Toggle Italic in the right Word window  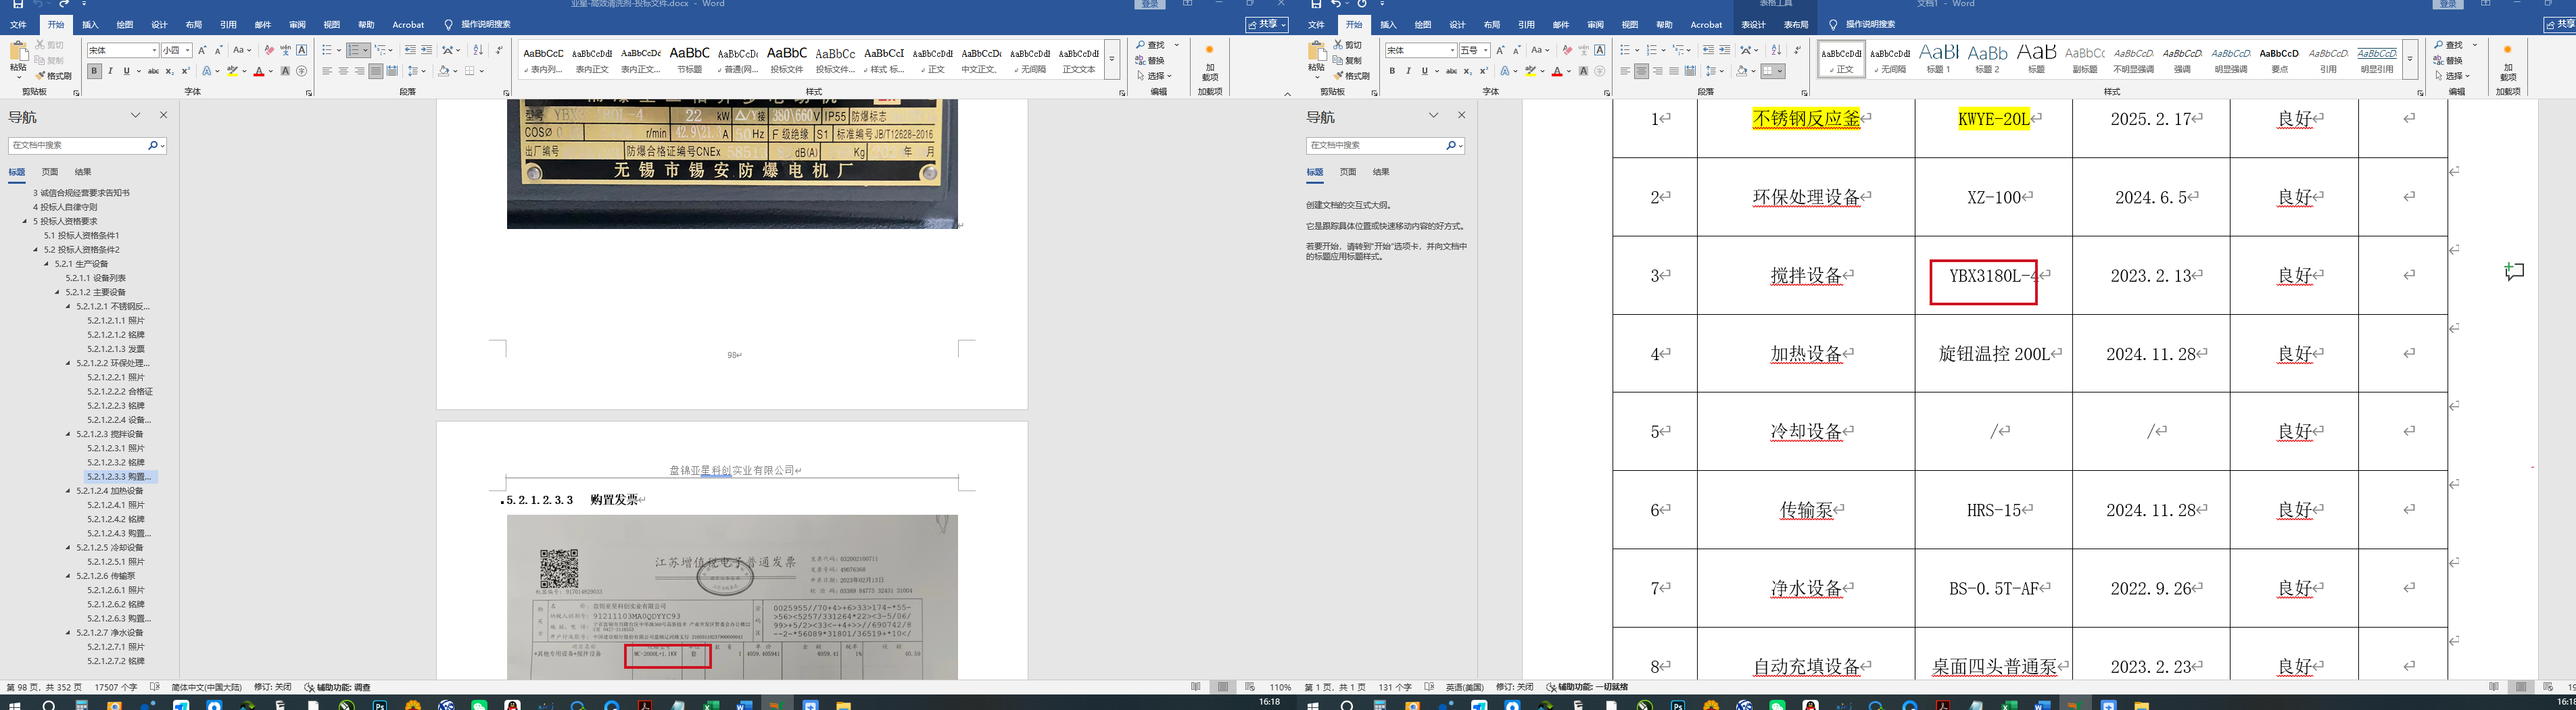tap(1408, 71)
